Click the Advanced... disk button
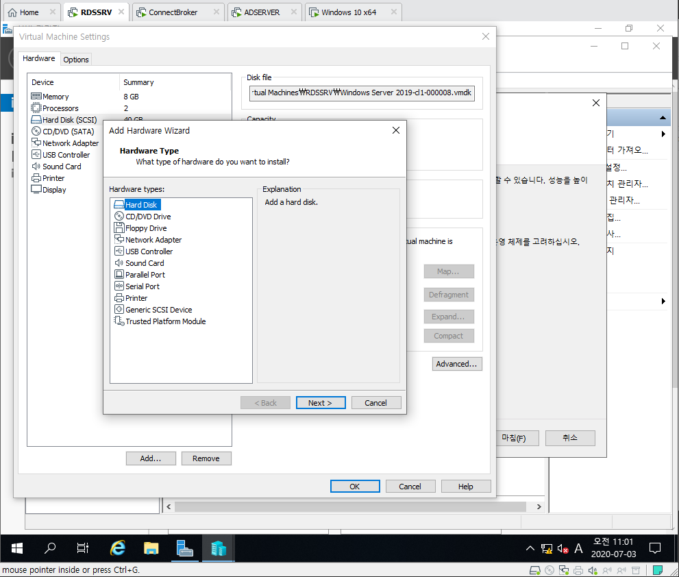 click(x=457, y=364)
